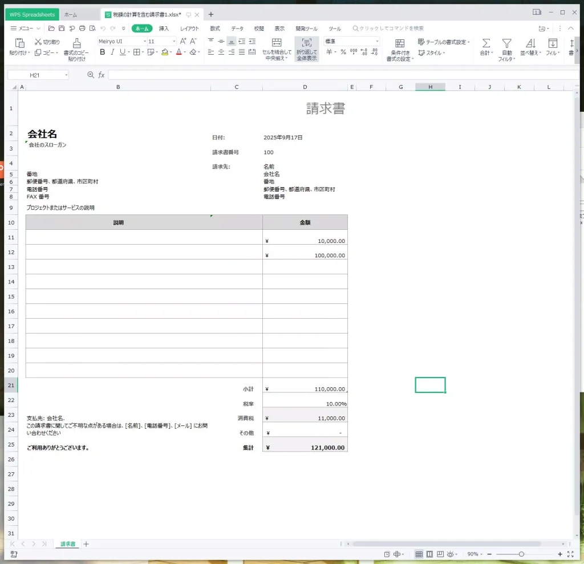Click the merge and center cells icon
Screen dimensions: 584x564
(x=277, y=43)
